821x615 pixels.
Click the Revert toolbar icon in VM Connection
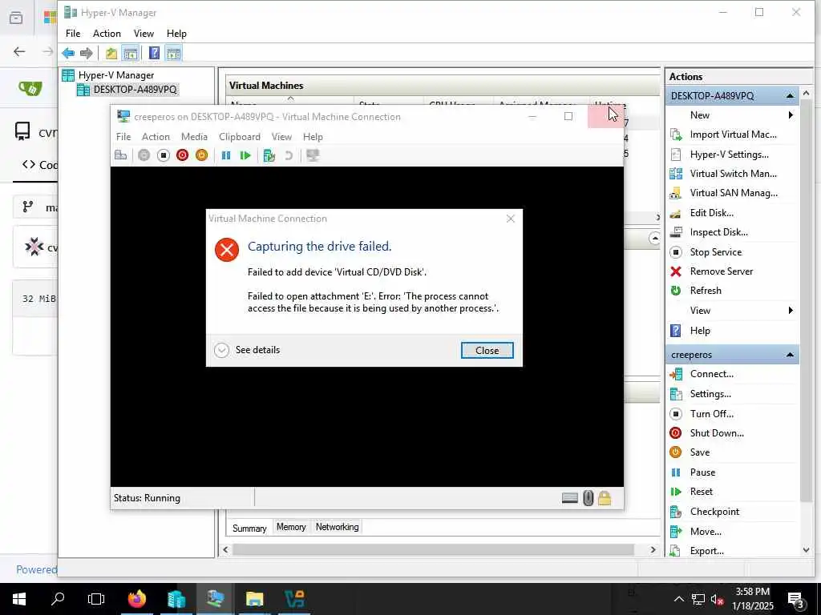pos(289,155)
